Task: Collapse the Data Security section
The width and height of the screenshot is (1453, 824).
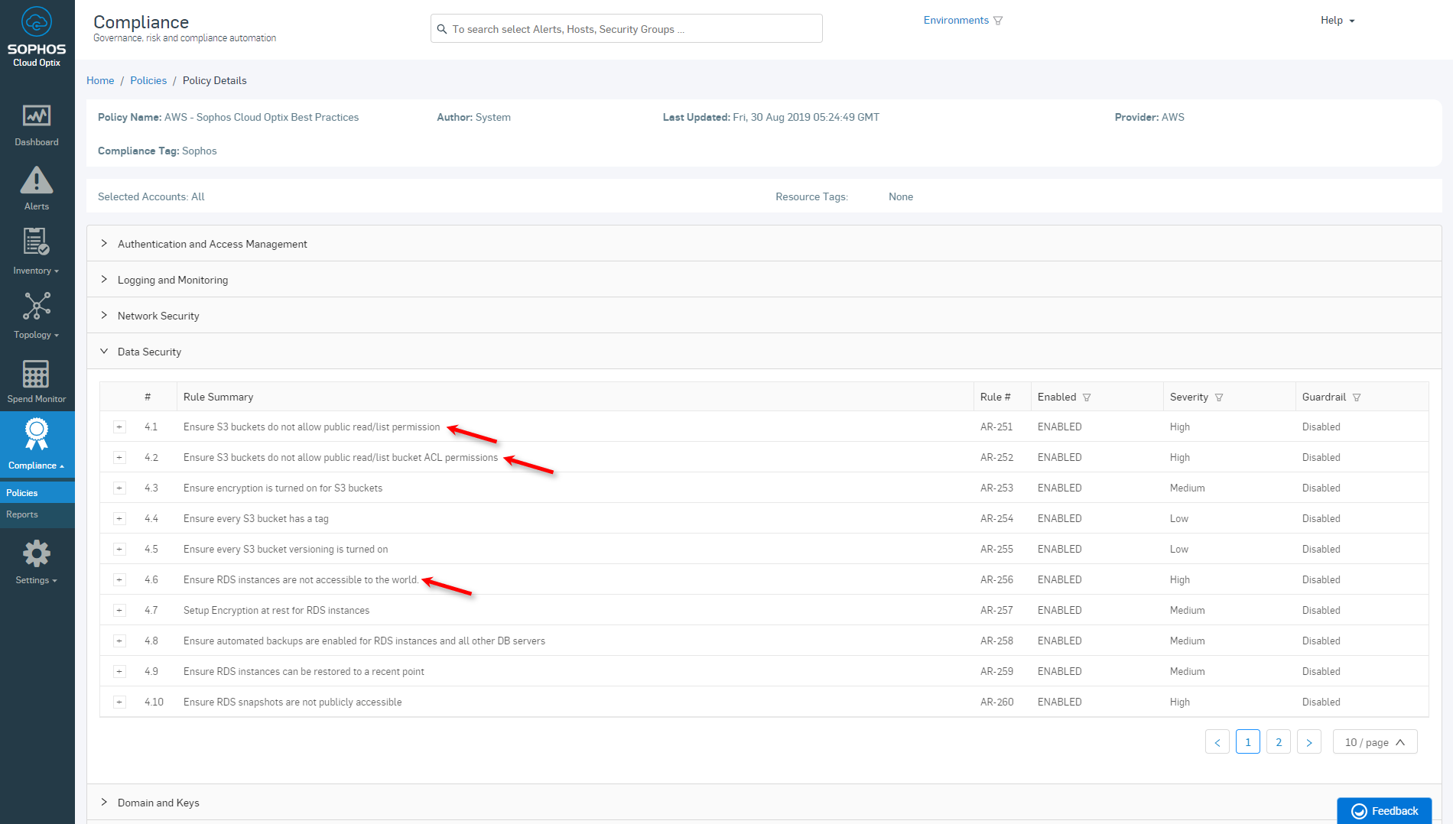Action: coord(764,352)
